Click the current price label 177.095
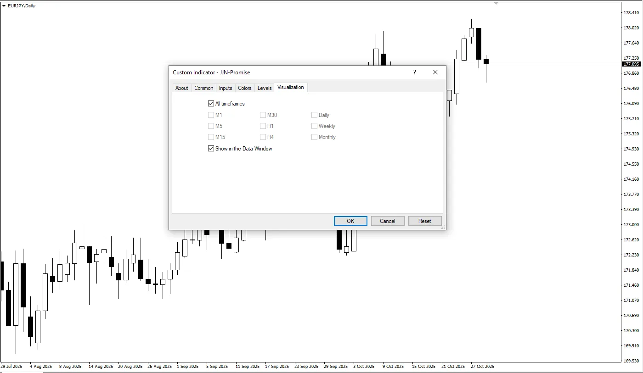This screenshot has width=643, height=373. (632, 64)
